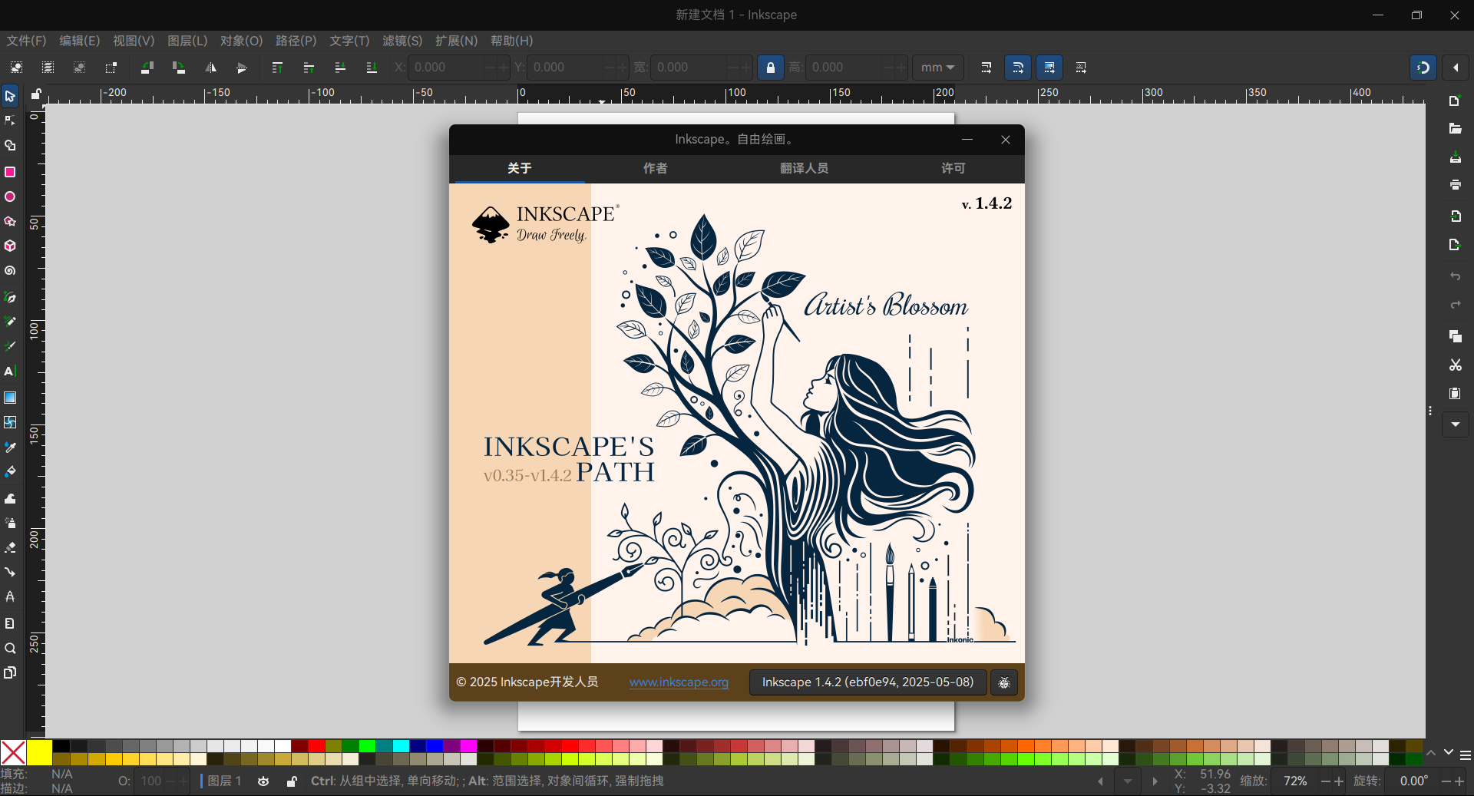Click the debug info copy icon

[1004, 682]
